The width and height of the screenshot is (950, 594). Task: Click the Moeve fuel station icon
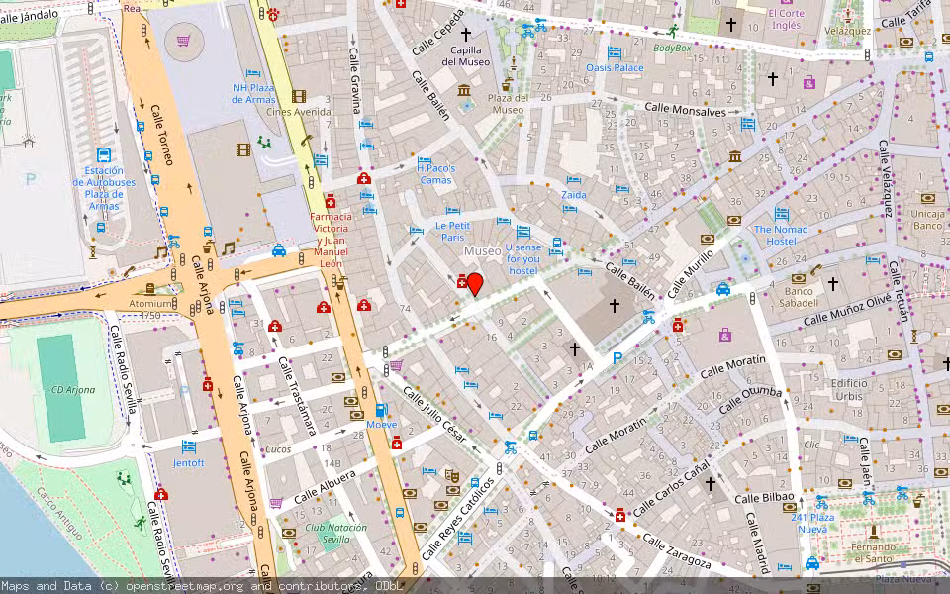381,410
